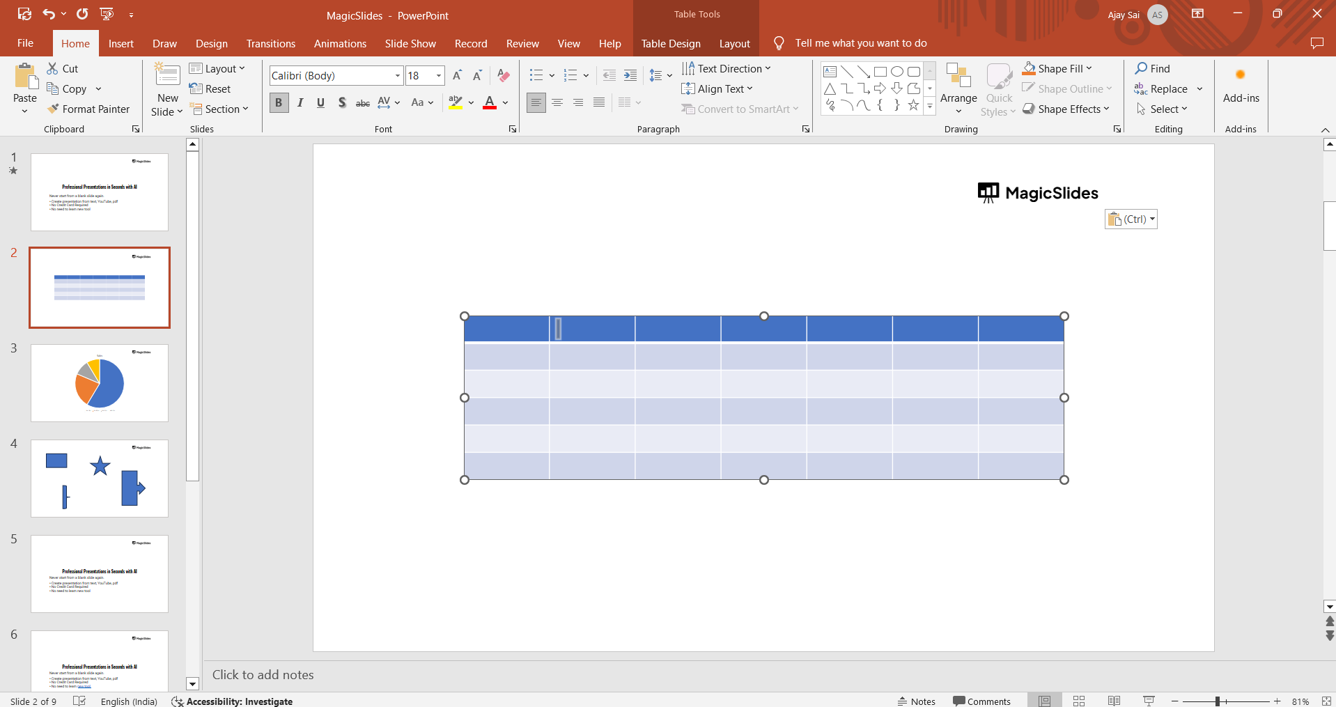The width and height of the screenshot is (1336, 707).
Task: Click the zoom slider handle in status bar
Action: [1217, 701]
